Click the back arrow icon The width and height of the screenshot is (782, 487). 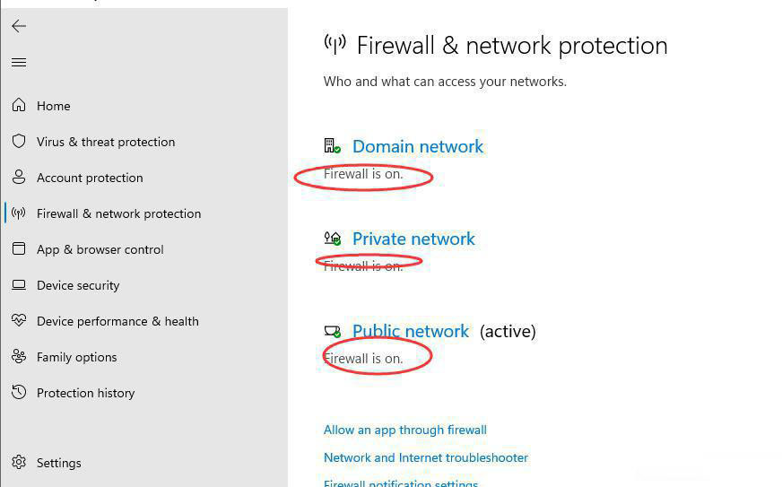[x=19, y=26]
